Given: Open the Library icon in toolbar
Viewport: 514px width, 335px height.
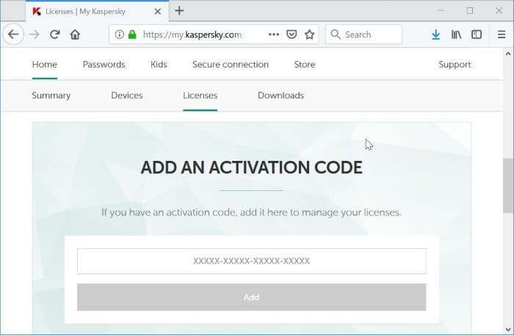Looking at the screenshot, I should (x=456, y=35).
